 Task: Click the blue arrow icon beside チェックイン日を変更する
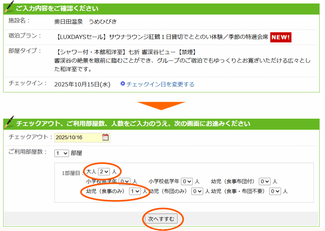pyautogui.click(x=123, y=84)
